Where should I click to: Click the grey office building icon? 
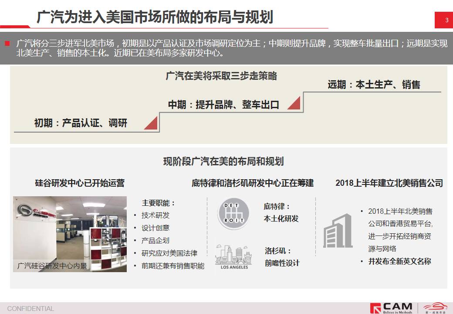pos(338,231)
